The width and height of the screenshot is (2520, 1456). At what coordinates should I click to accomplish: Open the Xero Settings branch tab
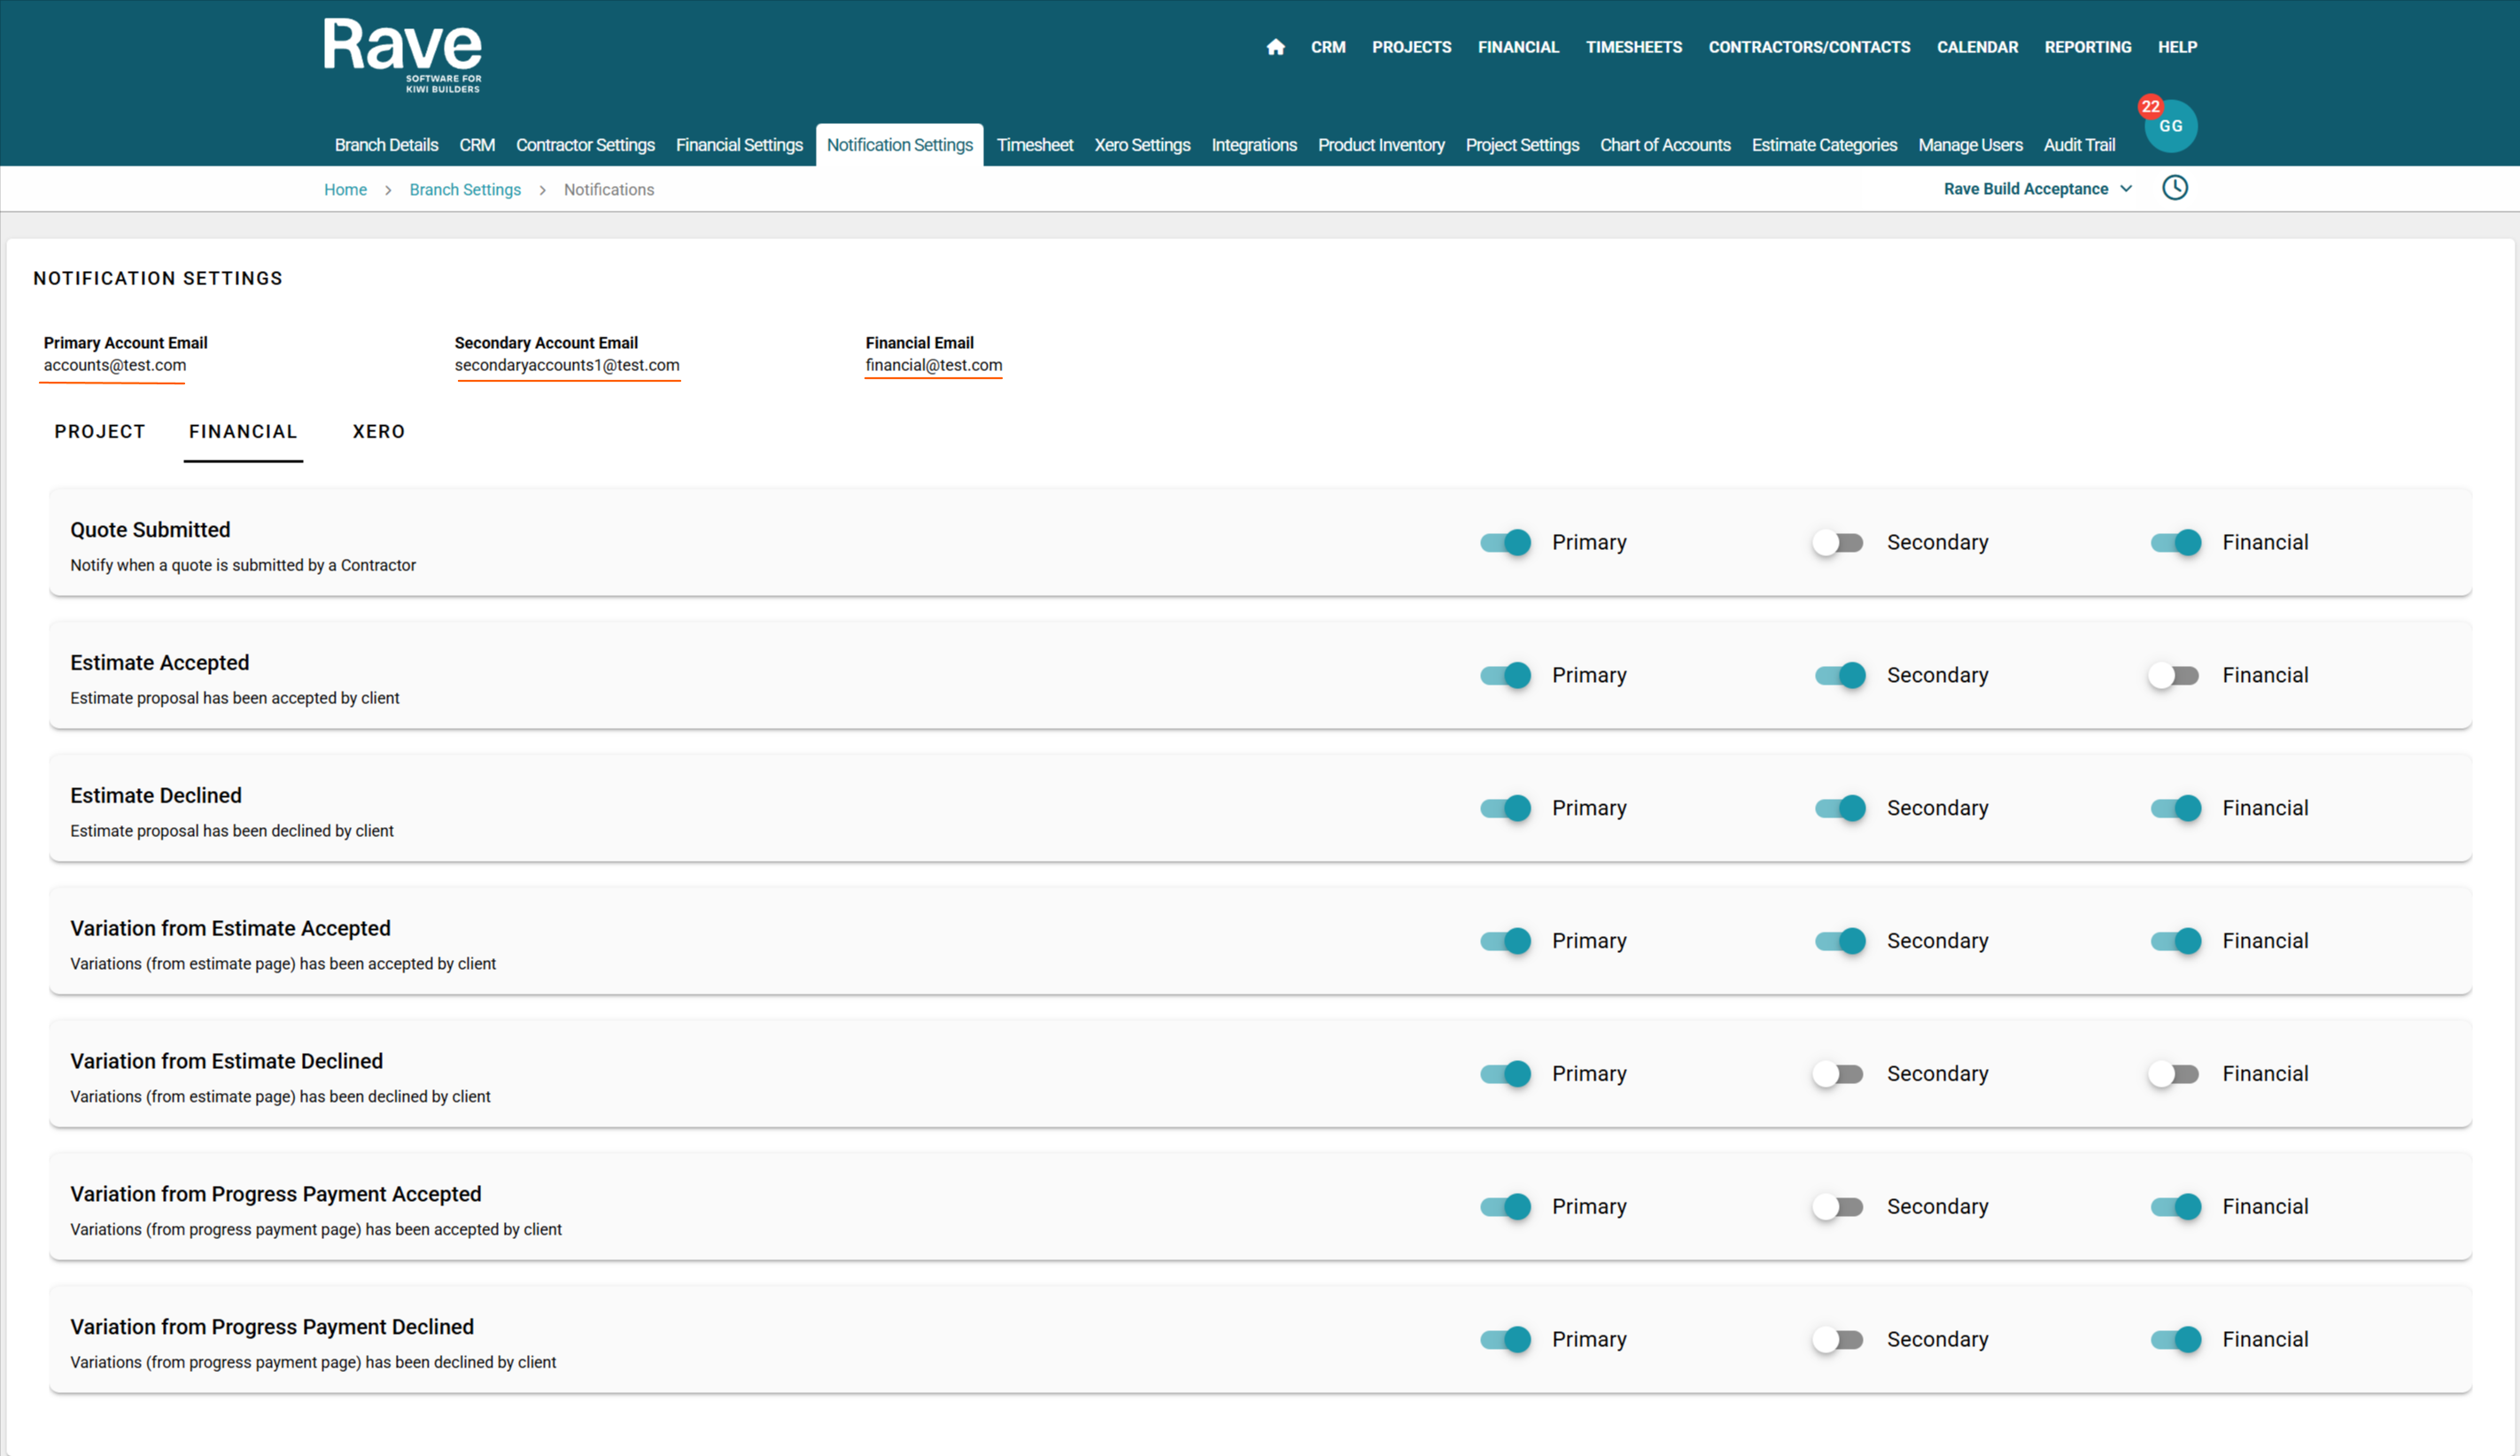coord(1142,145)
